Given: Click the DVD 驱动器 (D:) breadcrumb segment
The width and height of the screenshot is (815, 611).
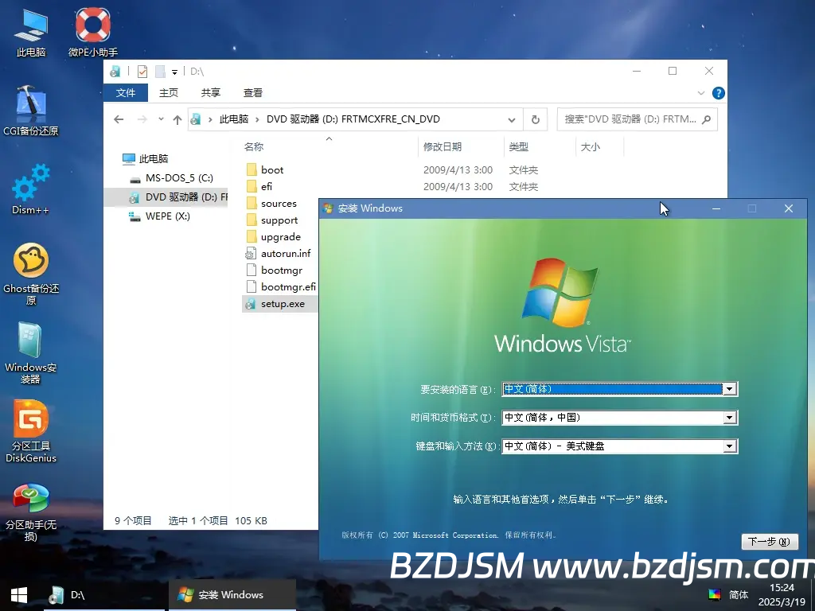Looking at the screenshot, I should click(353, 119).
